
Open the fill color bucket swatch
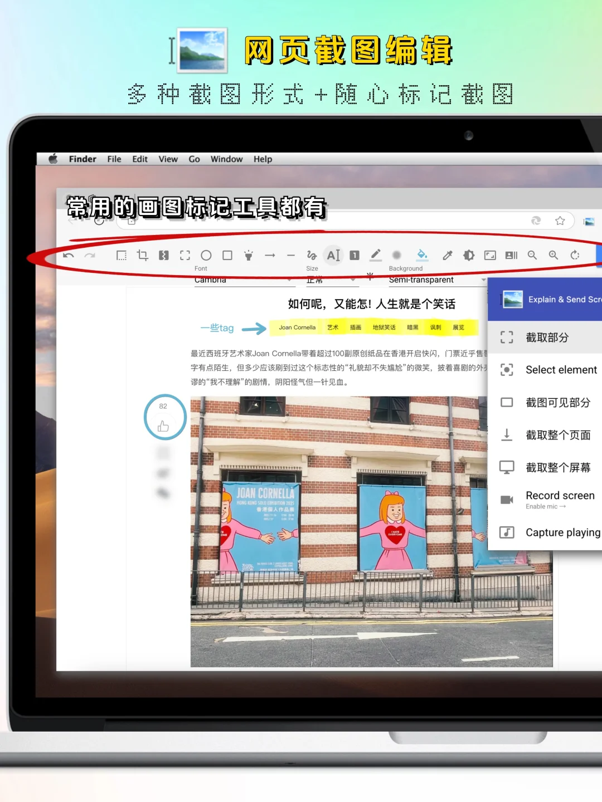421,255
